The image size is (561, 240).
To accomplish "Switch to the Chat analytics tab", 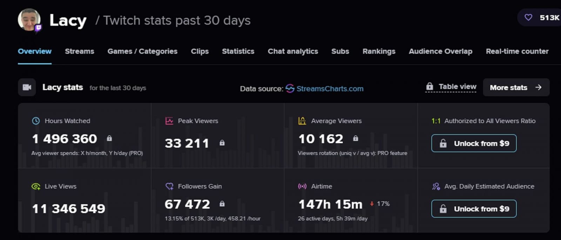I will click(x=293, y=51).
